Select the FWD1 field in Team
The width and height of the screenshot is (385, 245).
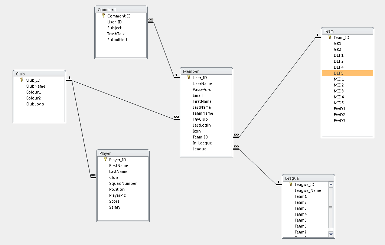[x=340, y=109]
